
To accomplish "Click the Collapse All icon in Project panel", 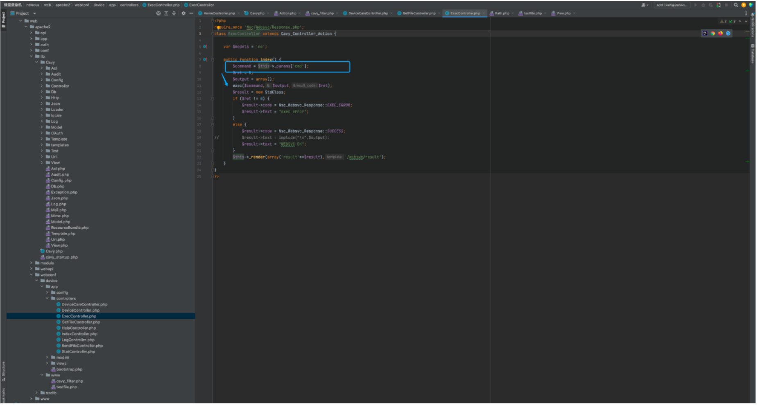I will [x=174, y=13].
